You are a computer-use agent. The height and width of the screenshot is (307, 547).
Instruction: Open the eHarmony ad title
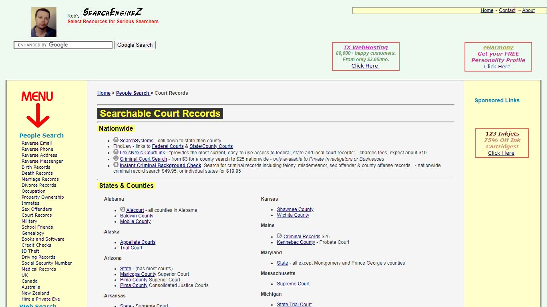(498, 47)
